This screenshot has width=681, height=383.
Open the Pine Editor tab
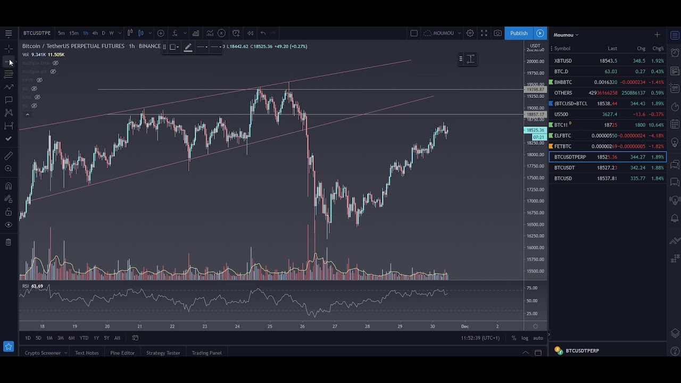[x=122, y=353]
